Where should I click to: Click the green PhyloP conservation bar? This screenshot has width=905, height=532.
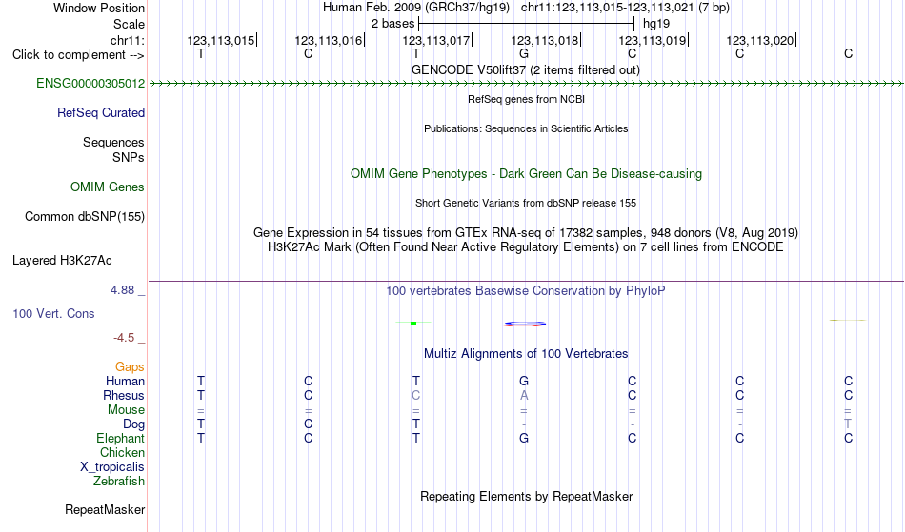(x=413, y=323)
